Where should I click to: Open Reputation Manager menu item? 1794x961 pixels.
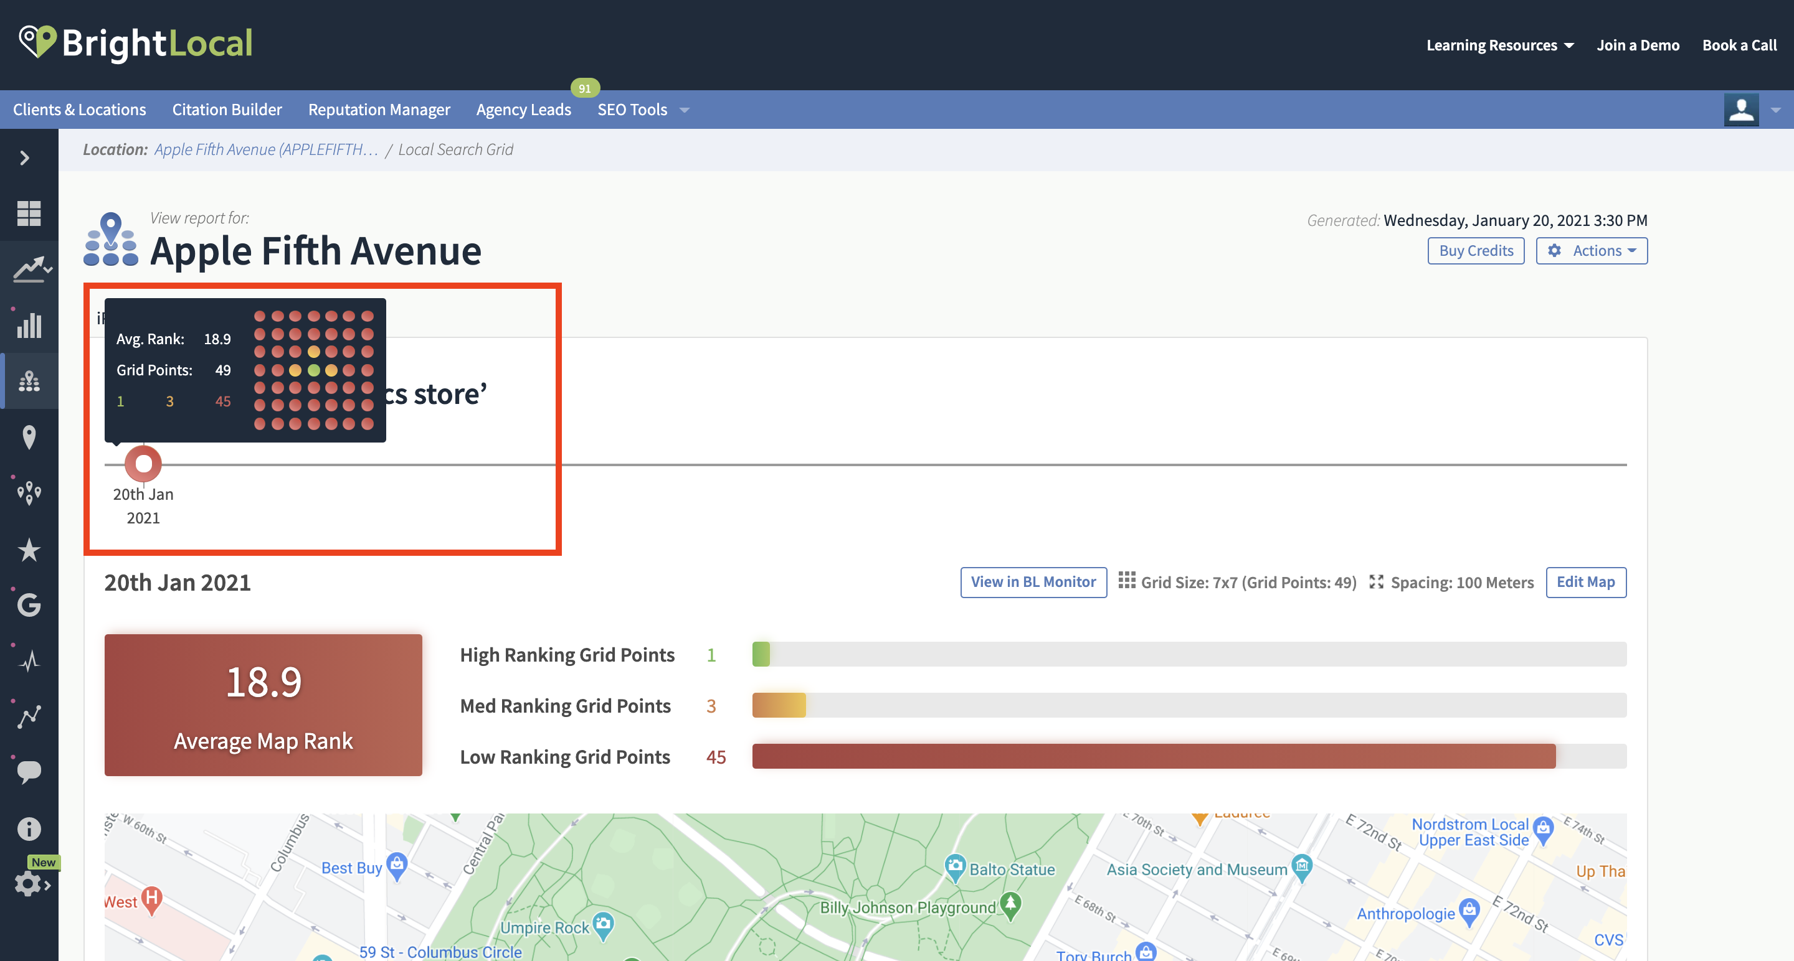[379, 110]
